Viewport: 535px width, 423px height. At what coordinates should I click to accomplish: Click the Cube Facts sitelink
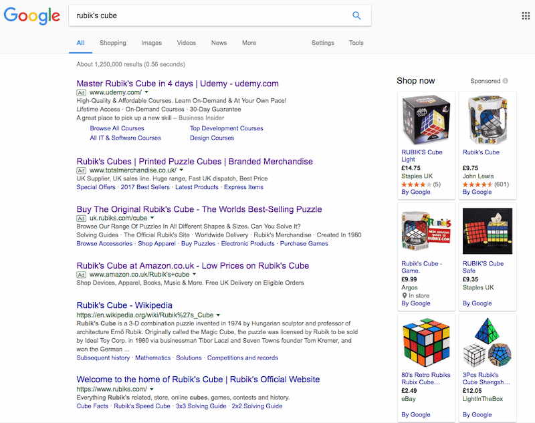(92, 406)
